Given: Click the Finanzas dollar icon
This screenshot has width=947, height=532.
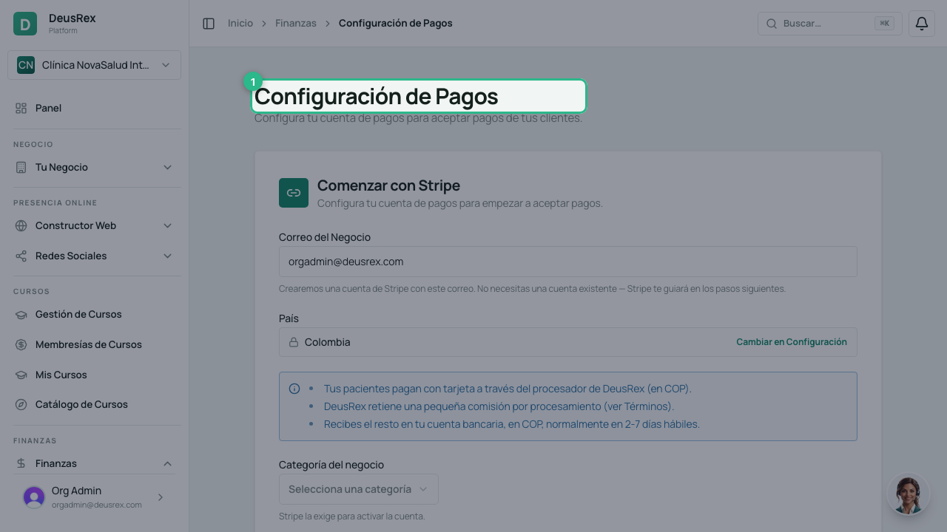Looking at the screenshot, I should [21, 463].
